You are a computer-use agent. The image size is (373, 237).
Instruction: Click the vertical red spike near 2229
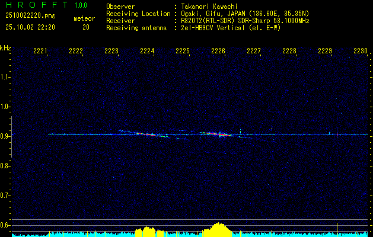pos(337,134)
